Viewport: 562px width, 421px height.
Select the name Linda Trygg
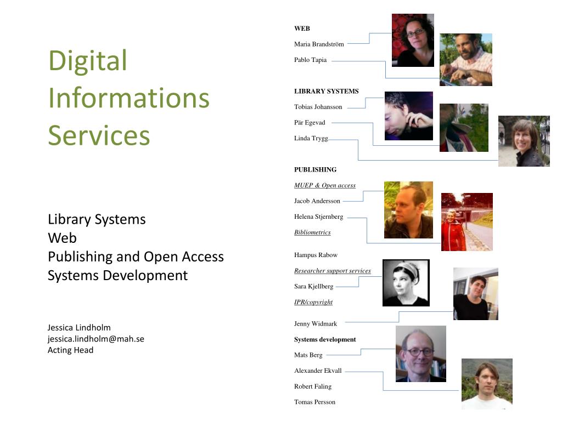pos(311,138)
